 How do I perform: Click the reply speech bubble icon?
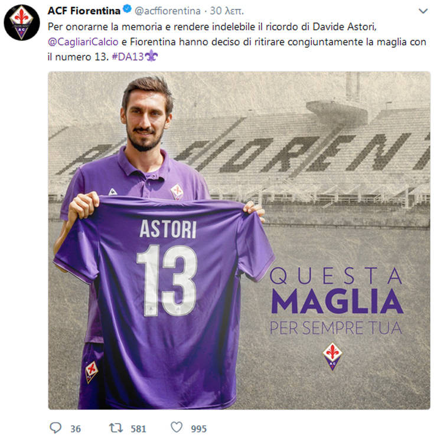pyautogui.click(x=55, y=427)
